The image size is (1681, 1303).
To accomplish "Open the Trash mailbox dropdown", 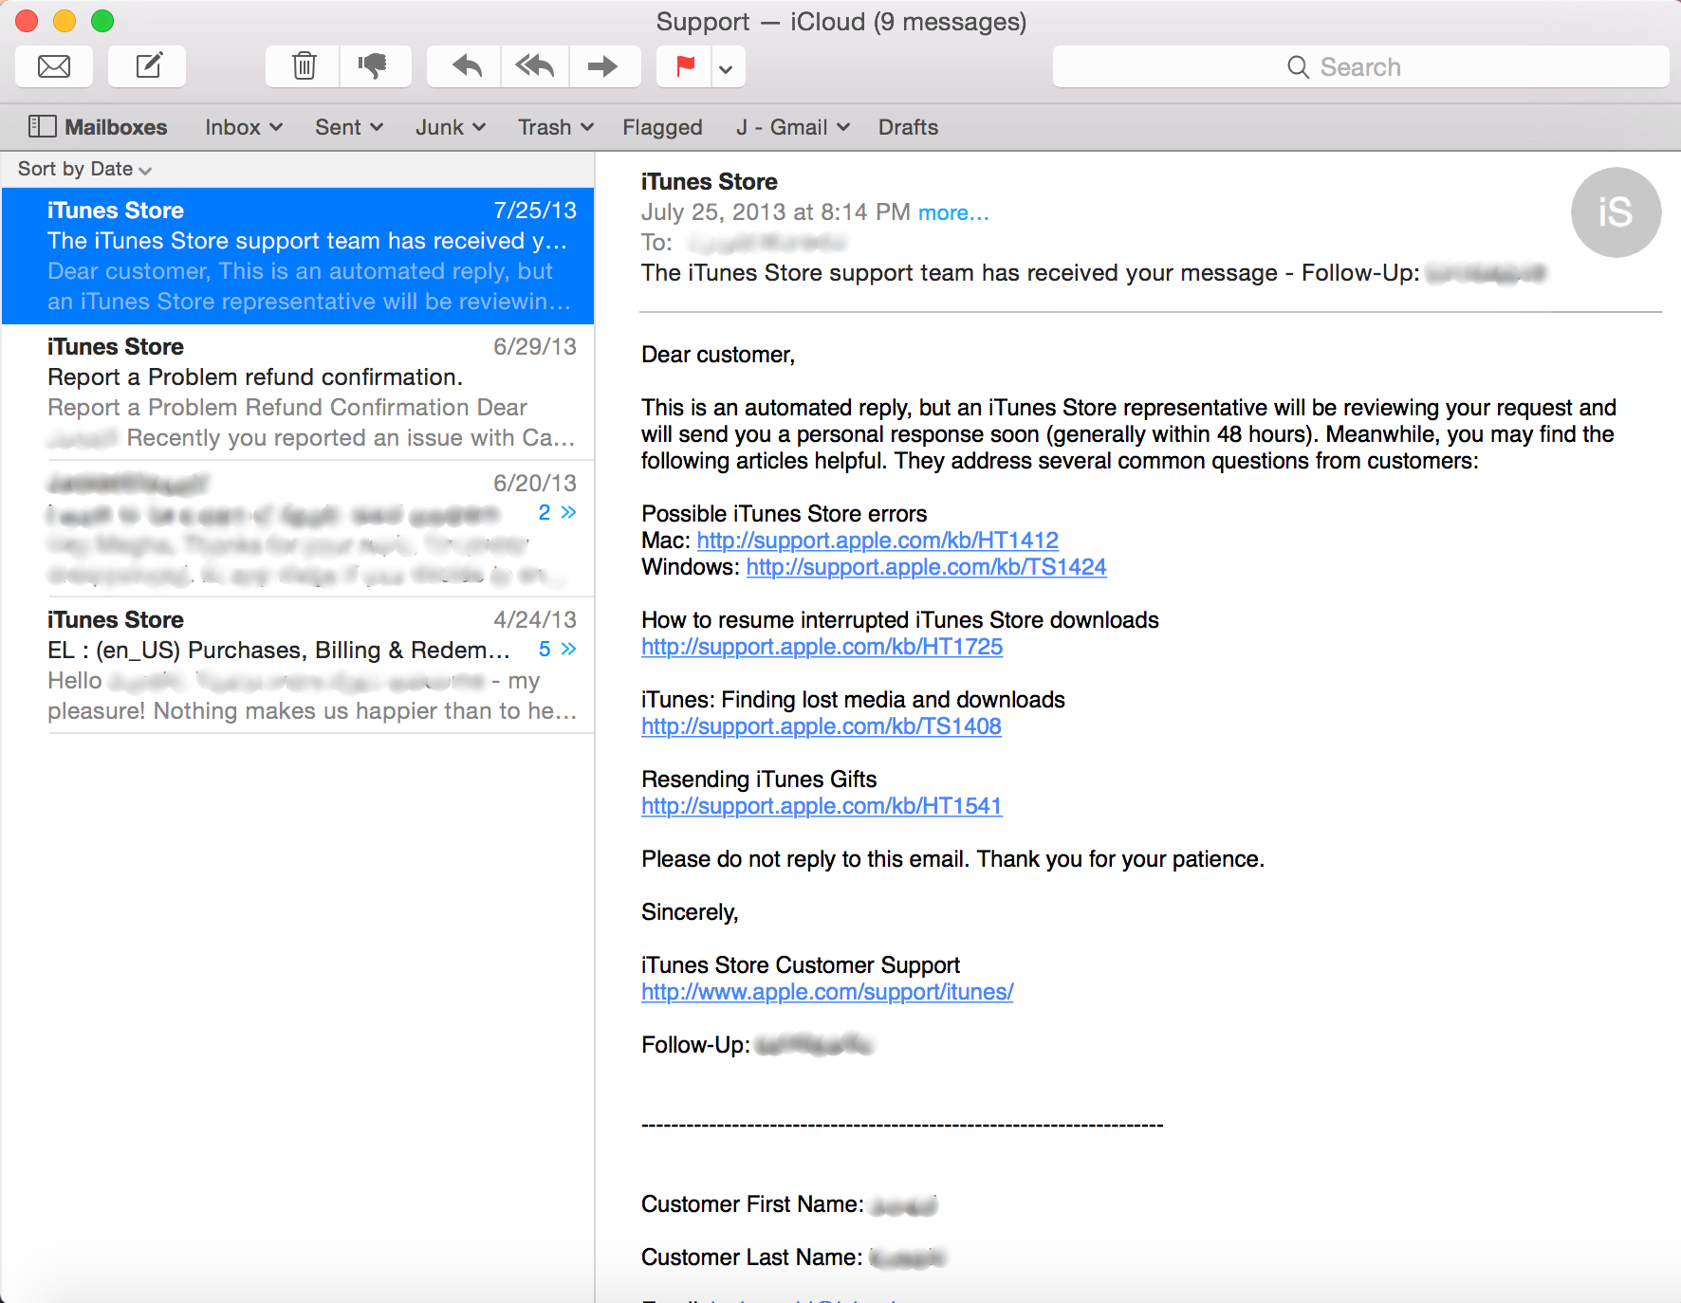I will tap(556, 127).
